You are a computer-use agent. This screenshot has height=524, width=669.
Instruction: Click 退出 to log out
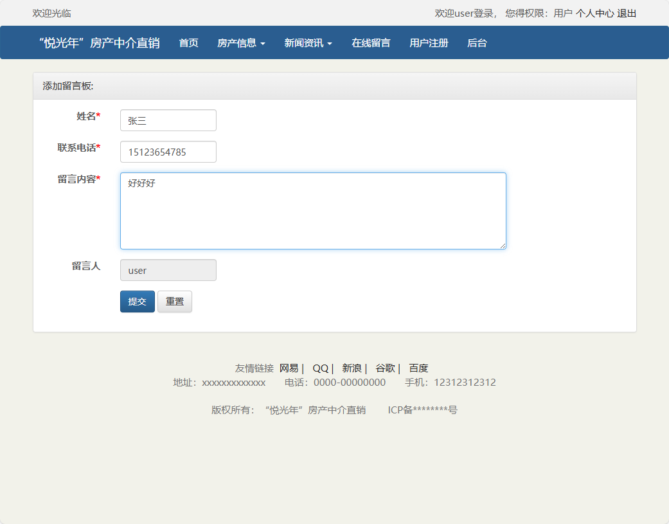tap(628, 12)
